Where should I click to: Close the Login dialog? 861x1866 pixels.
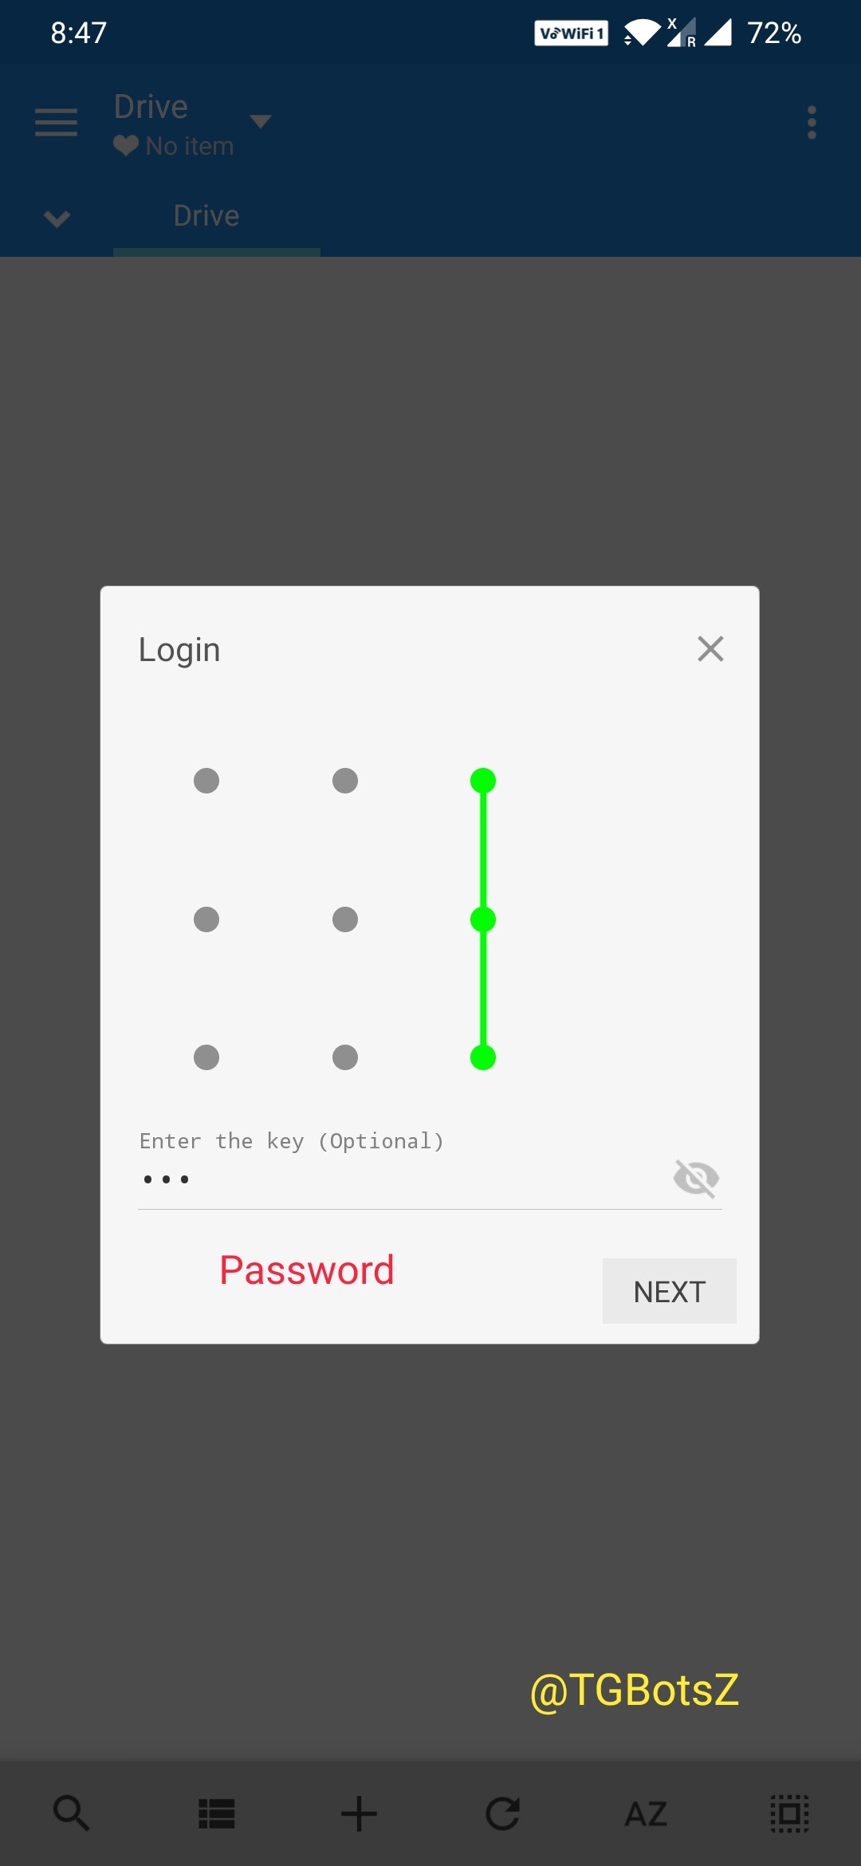(710, 648)
